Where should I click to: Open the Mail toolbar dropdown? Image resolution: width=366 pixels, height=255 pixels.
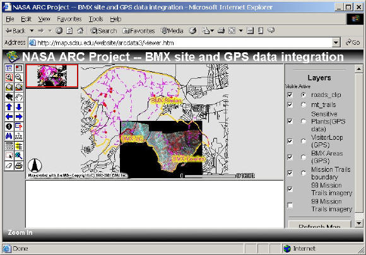212,30
